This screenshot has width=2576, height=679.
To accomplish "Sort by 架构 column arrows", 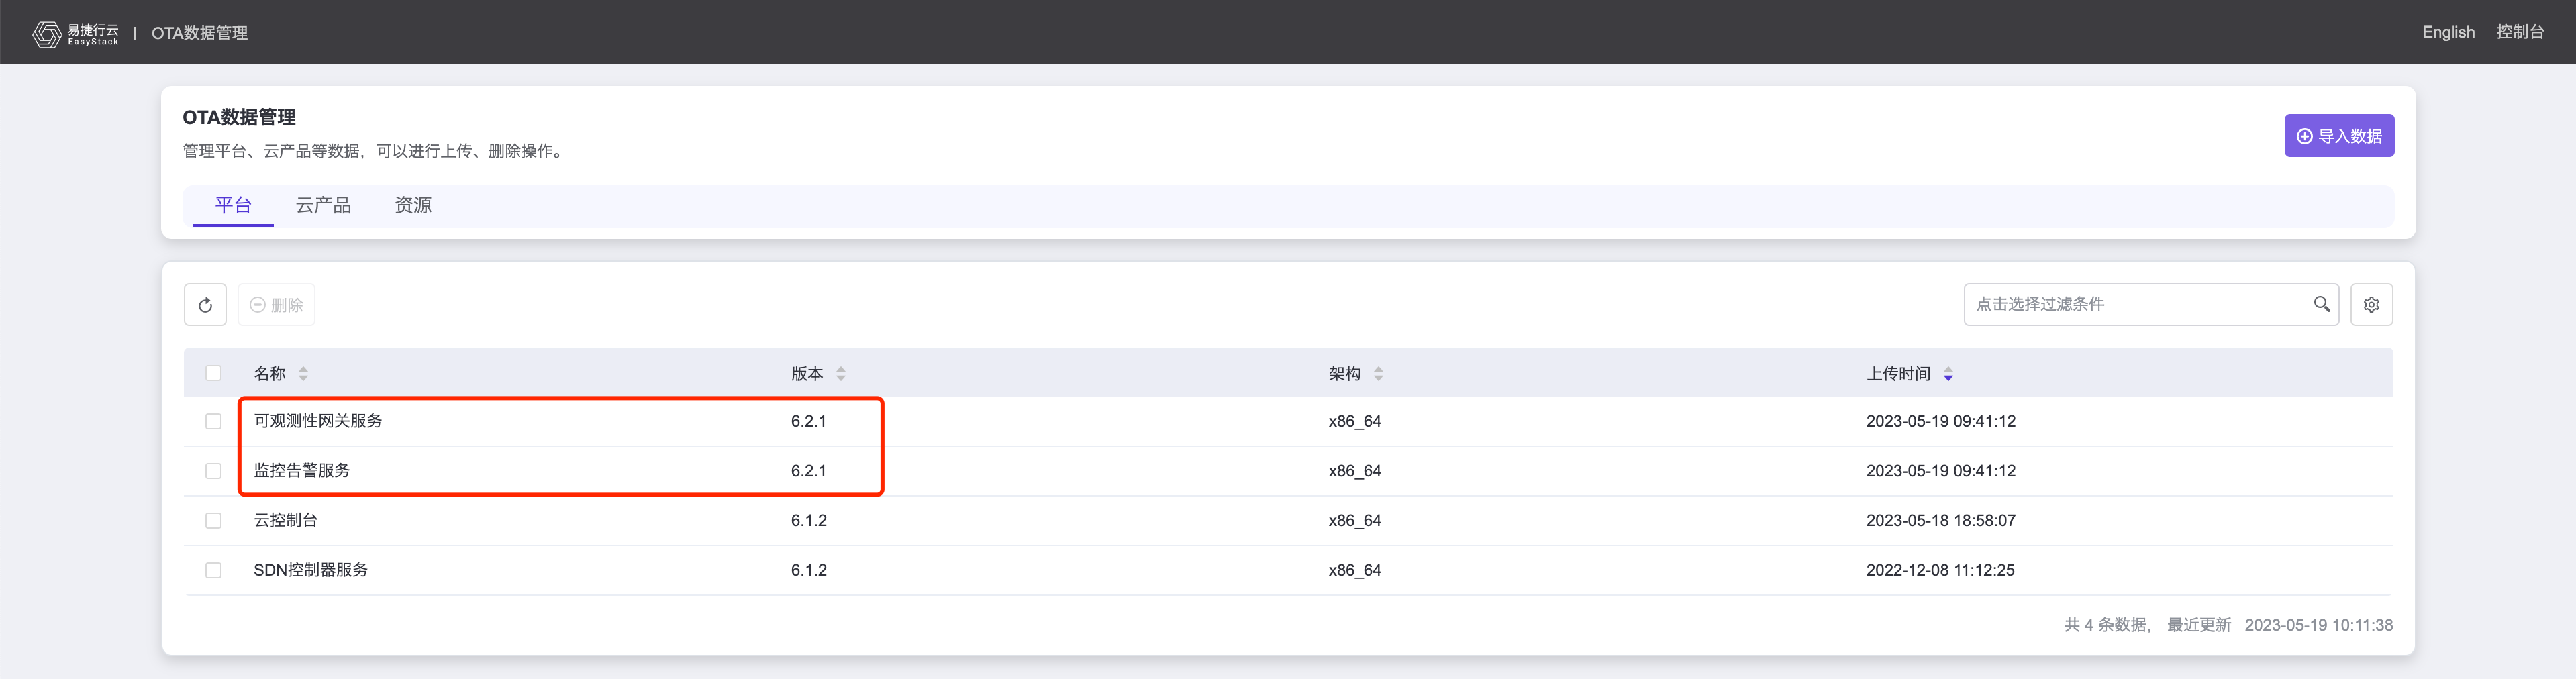I will click(1378, 374).
